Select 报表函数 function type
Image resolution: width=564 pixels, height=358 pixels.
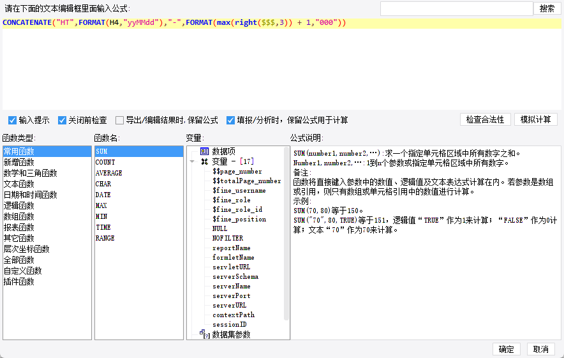(x=47, y=227)
